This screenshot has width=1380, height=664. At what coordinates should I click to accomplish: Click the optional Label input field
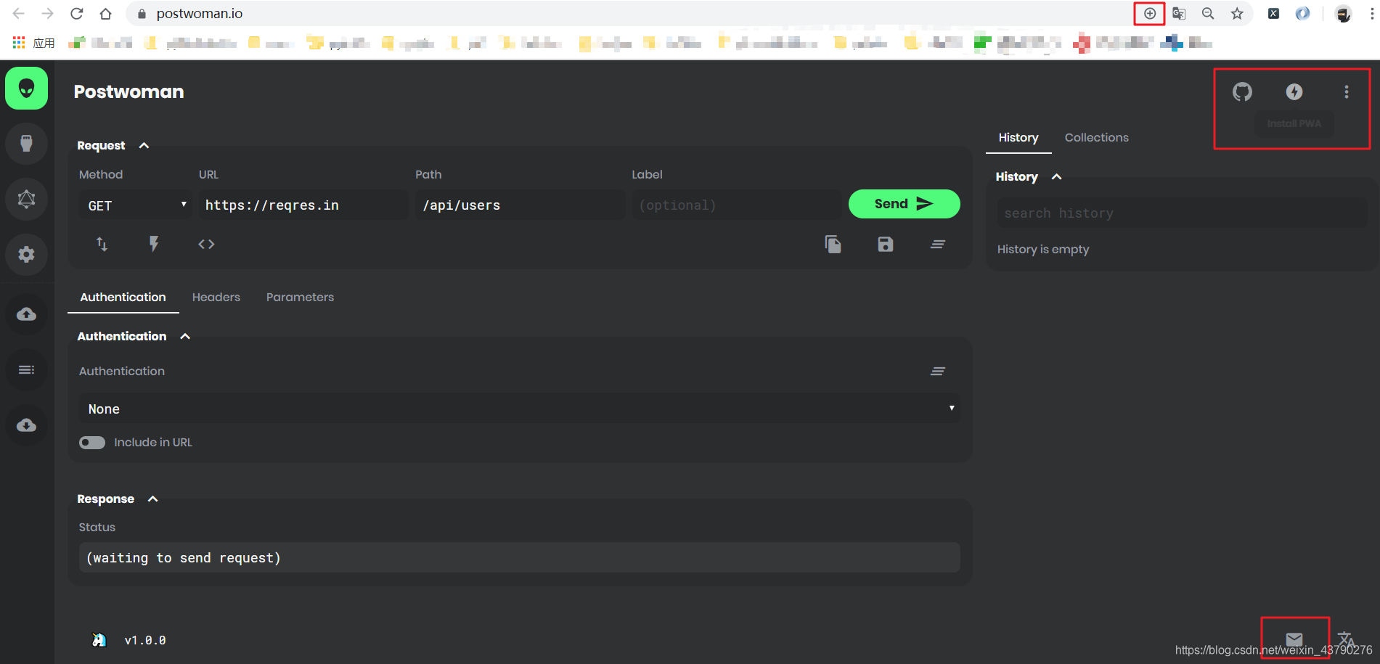(x=736, y=205)
